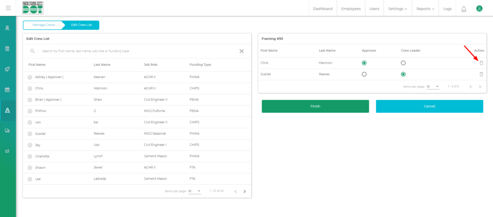Expand the Settings dropdown menu
The width and height of the screenshot is (493, 217).
(398, 9)
